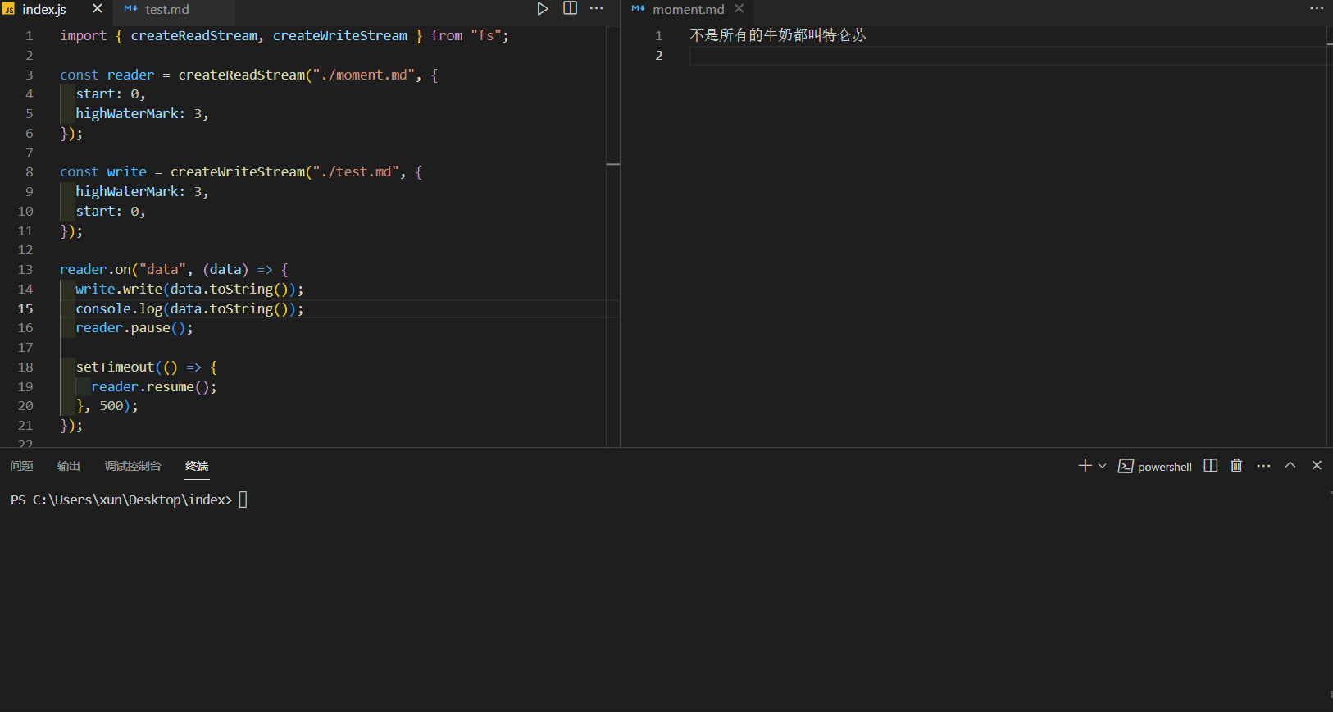Open the 调试控制台 panel tab
The image size is (1333, 712).
[133, 466]
